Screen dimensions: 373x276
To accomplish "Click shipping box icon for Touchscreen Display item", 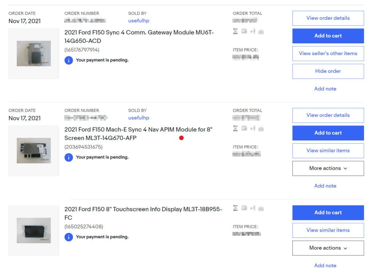I will (x=244, y=208).
